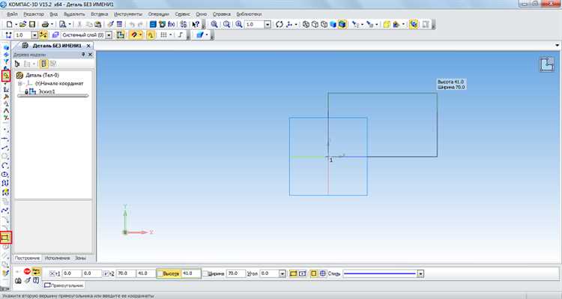Click the Прямоугольник tab button below properties
Image resolution: width=562 pixels, height=299 pixels.
[64, 286]
